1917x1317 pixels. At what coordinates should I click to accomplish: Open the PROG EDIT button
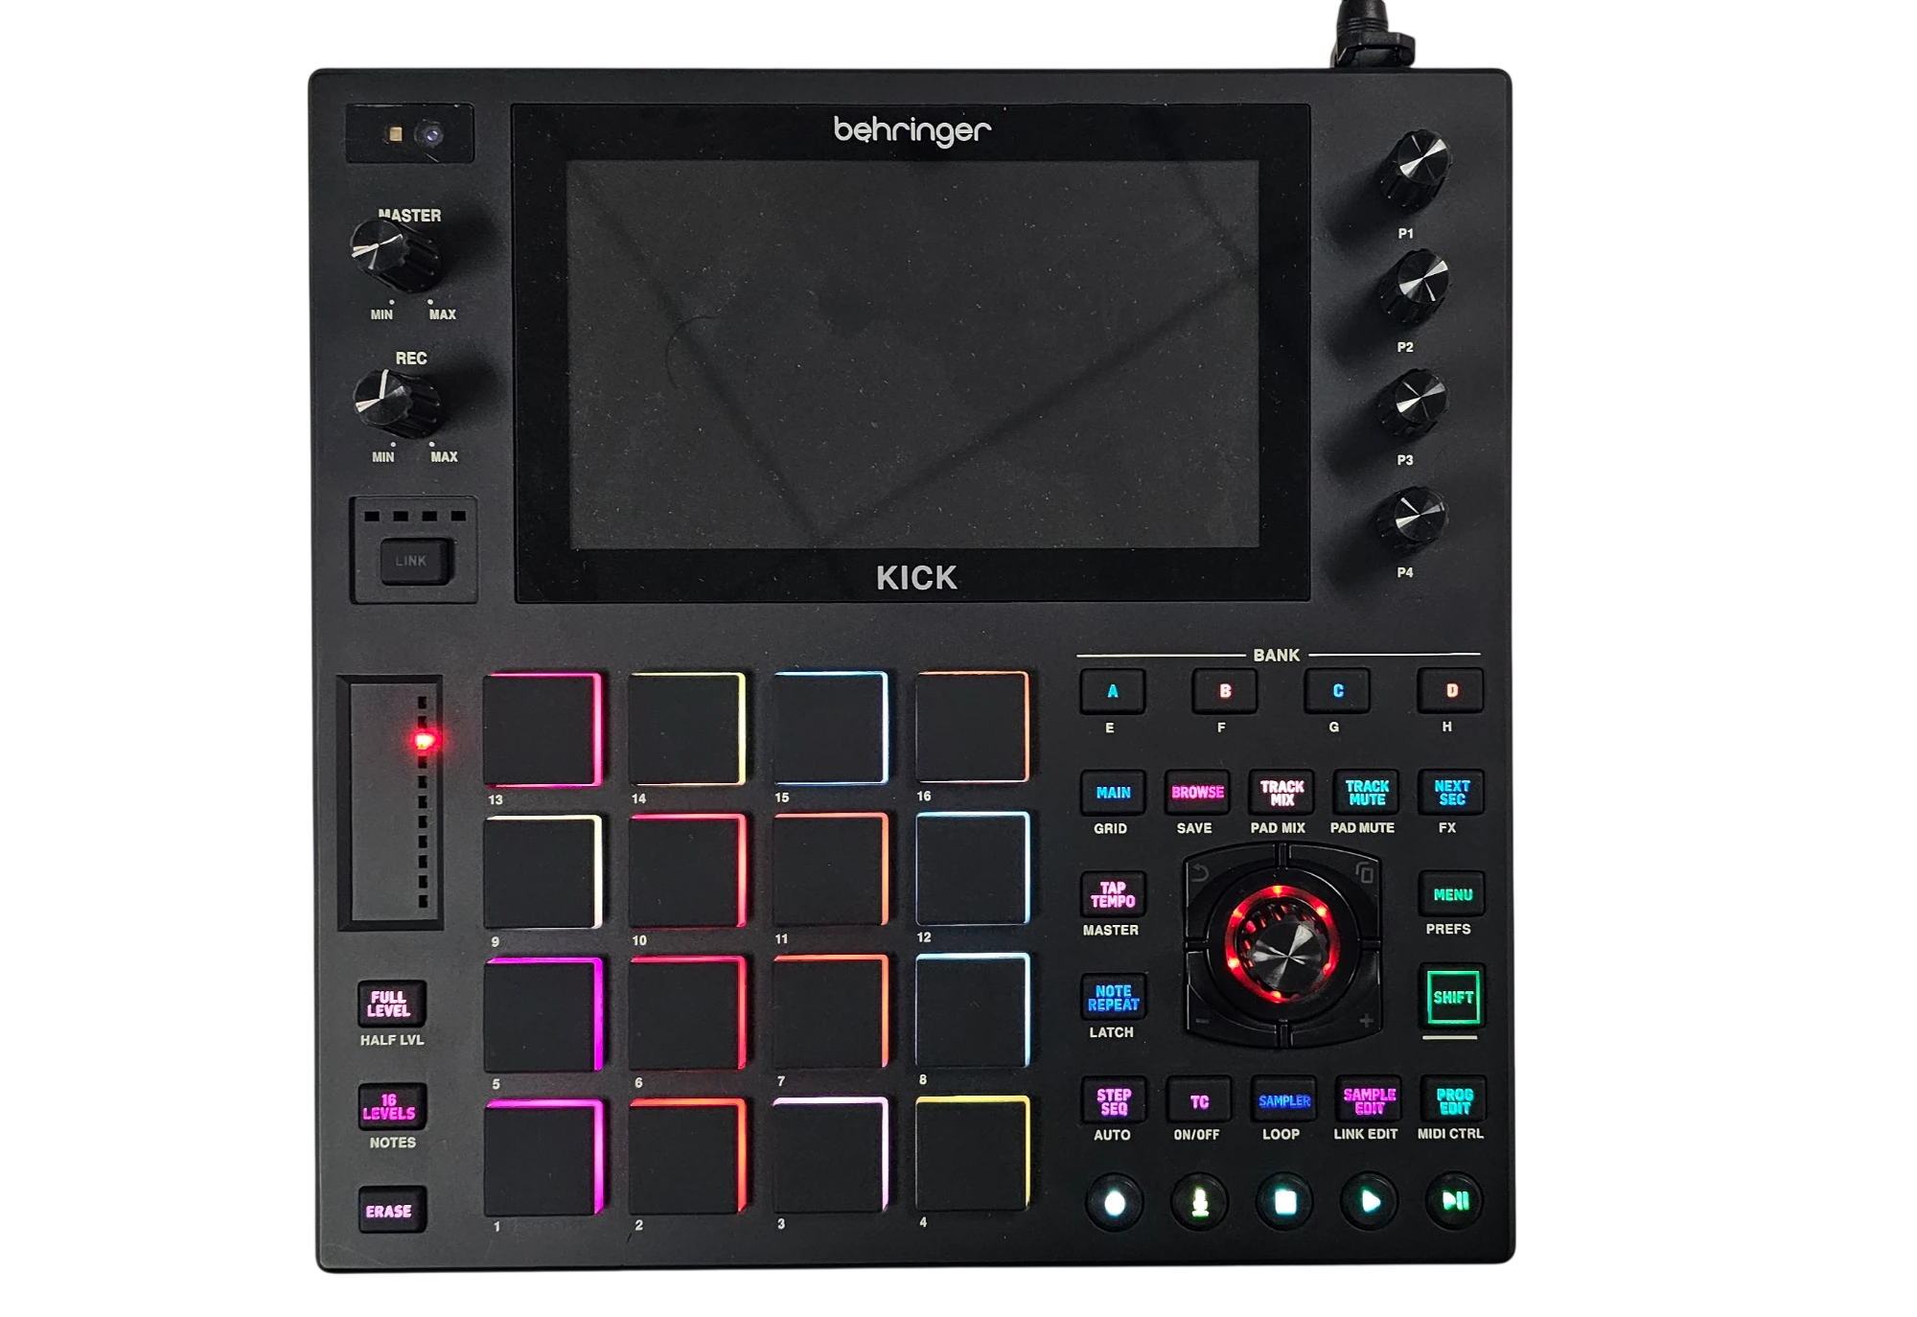click(x=1453, y=1100)
